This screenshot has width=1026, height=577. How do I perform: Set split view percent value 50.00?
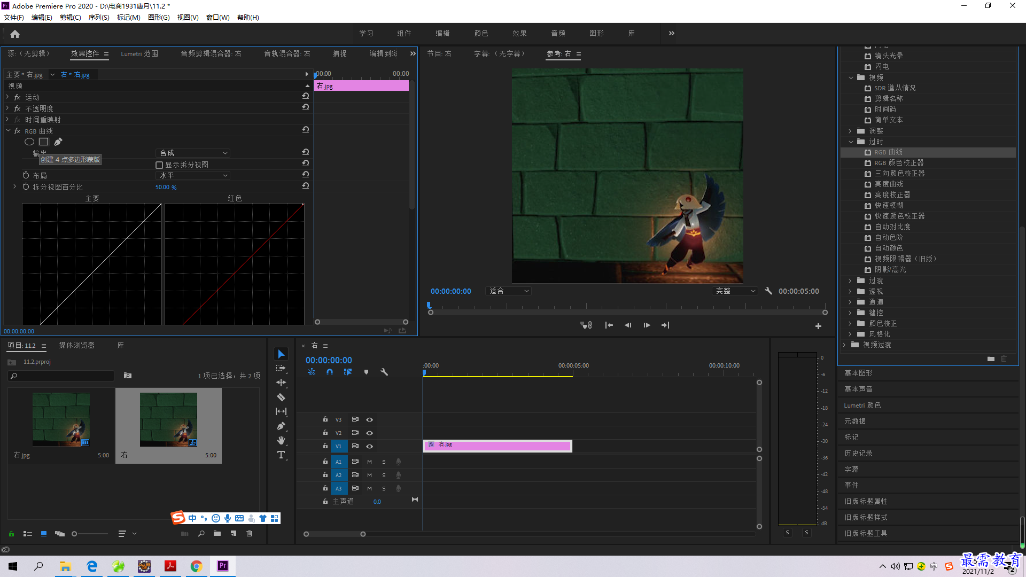pos(166,188)
